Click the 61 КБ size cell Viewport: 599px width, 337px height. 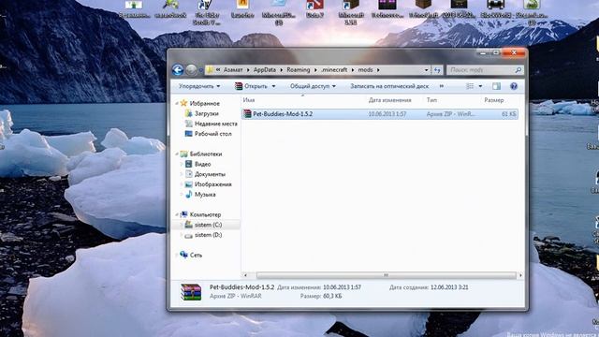click(509, 114)
